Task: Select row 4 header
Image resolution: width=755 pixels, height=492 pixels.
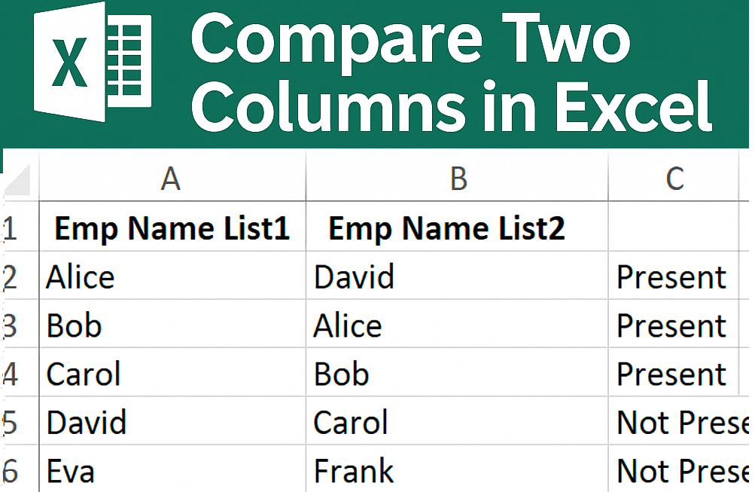Action: click(x=11, y=374)
